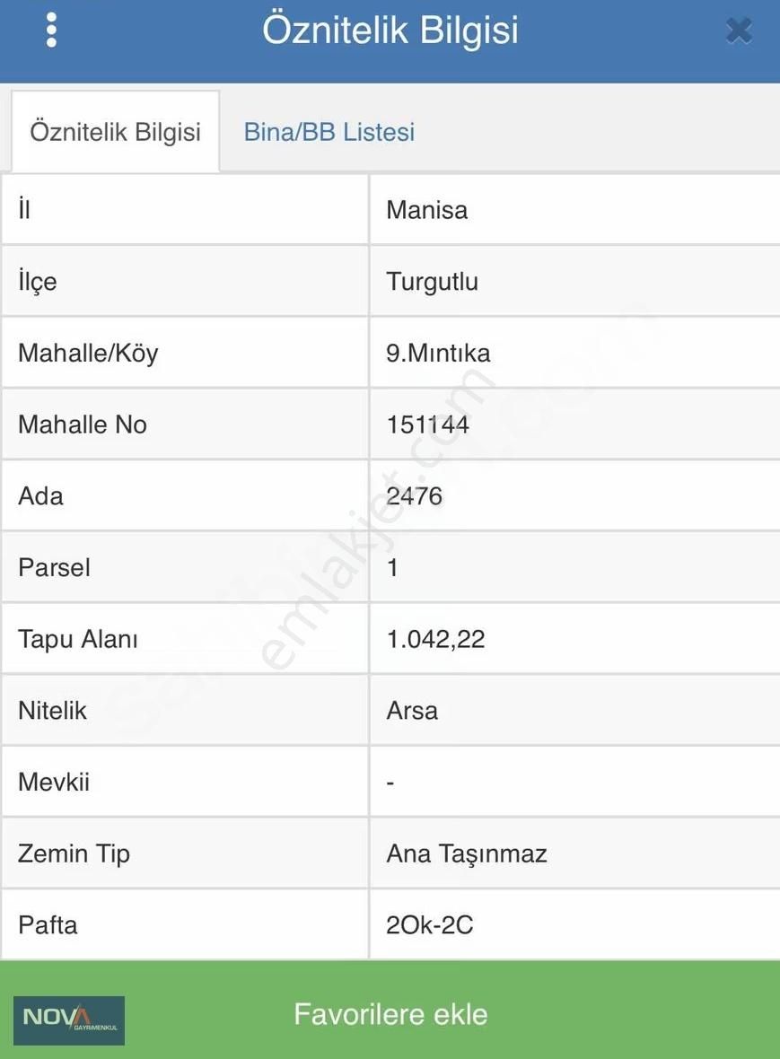Click the Mahalle No value 151144
The height and width of the screenshot is (1059, 780).
[x=428, y=424]
